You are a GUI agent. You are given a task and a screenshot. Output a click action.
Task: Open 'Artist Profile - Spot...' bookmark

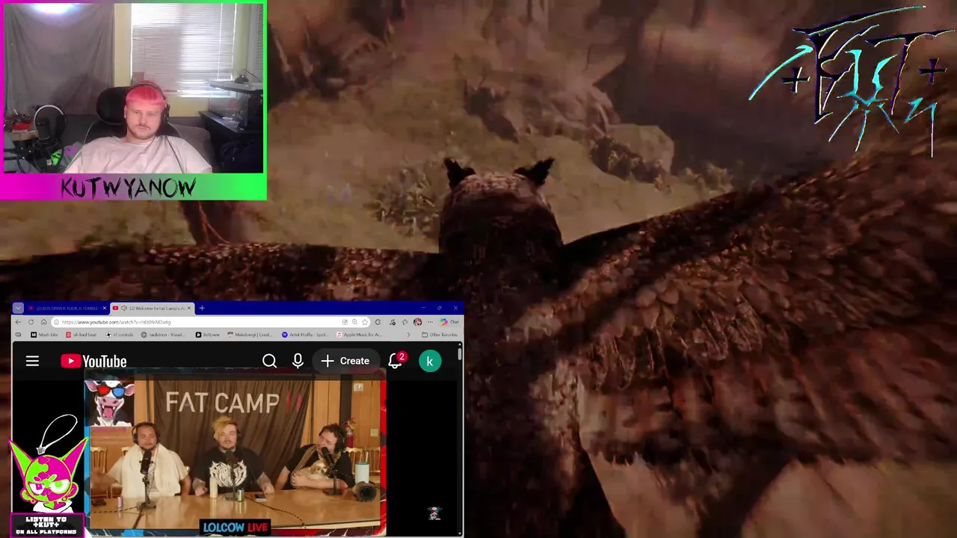306,335
